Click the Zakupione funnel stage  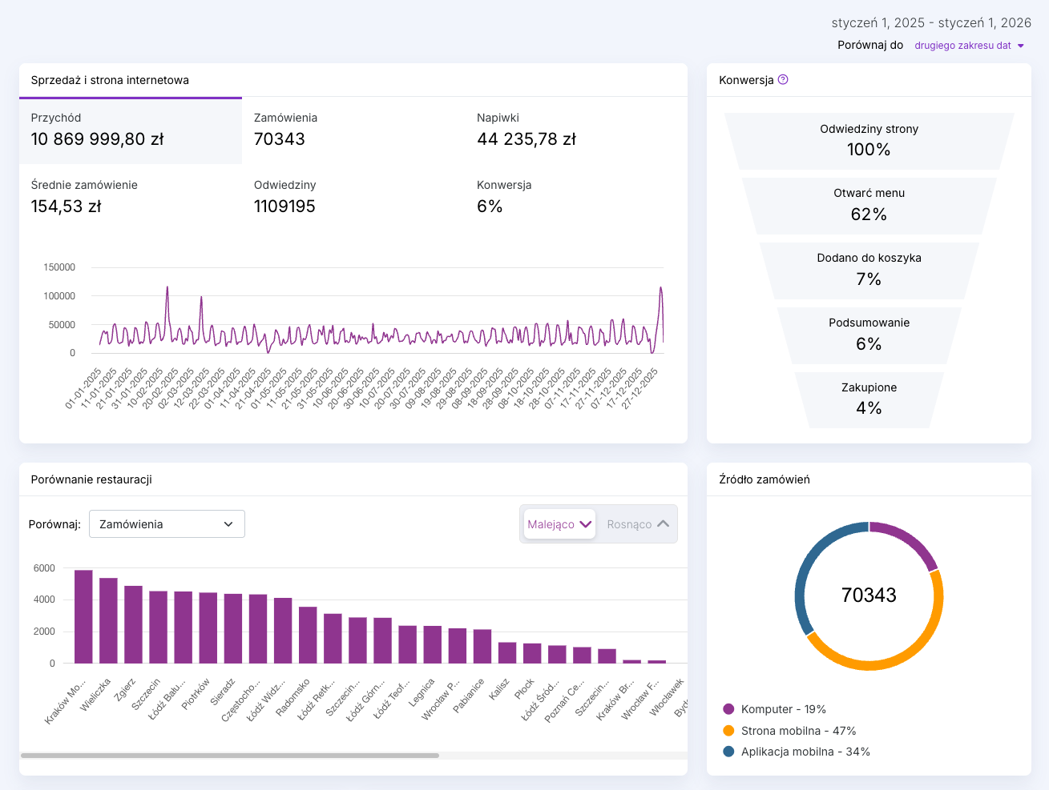click(x=869, y=399)
